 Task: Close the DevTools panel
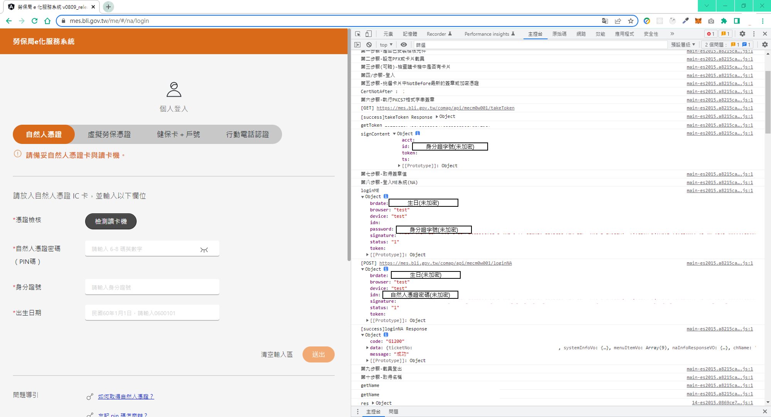pos(765,34)
